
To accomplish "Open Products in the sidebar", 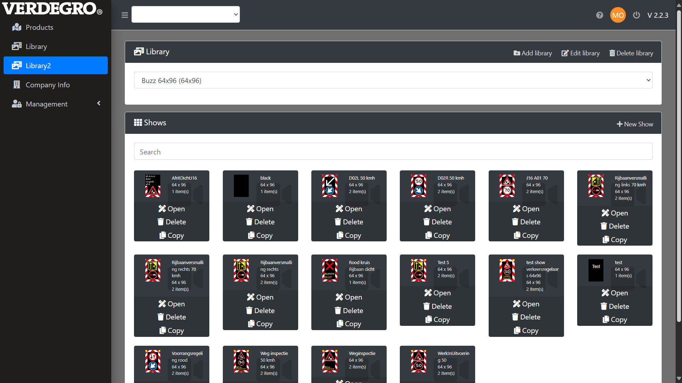I will pos(55,27).
